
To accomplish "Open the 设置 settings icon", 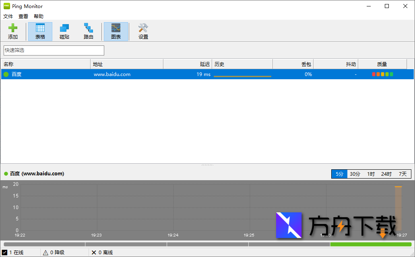I will click(142, 31).
